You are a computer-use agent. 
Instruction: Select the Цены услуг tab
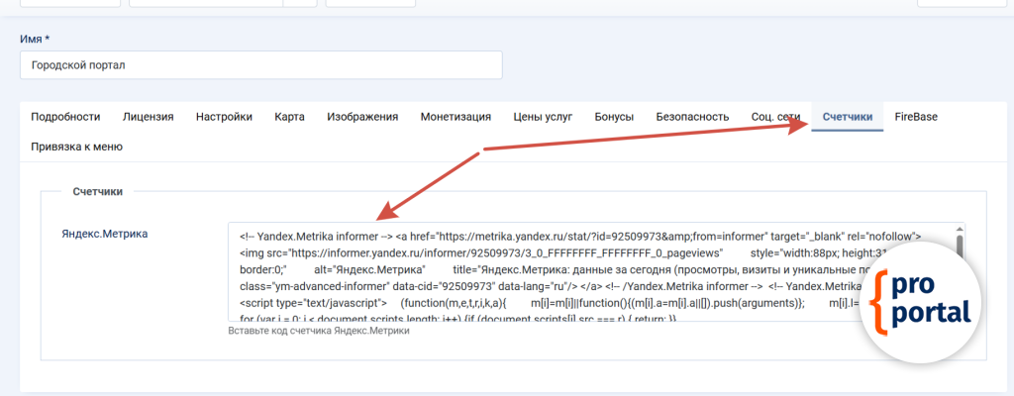click(x=543, y=117)
